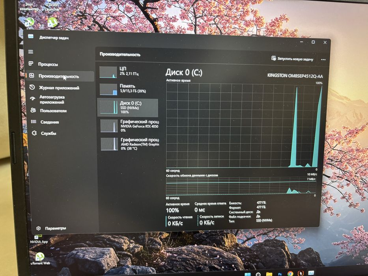Select the Этот компьютер desktop label

[x=29, y=7]
